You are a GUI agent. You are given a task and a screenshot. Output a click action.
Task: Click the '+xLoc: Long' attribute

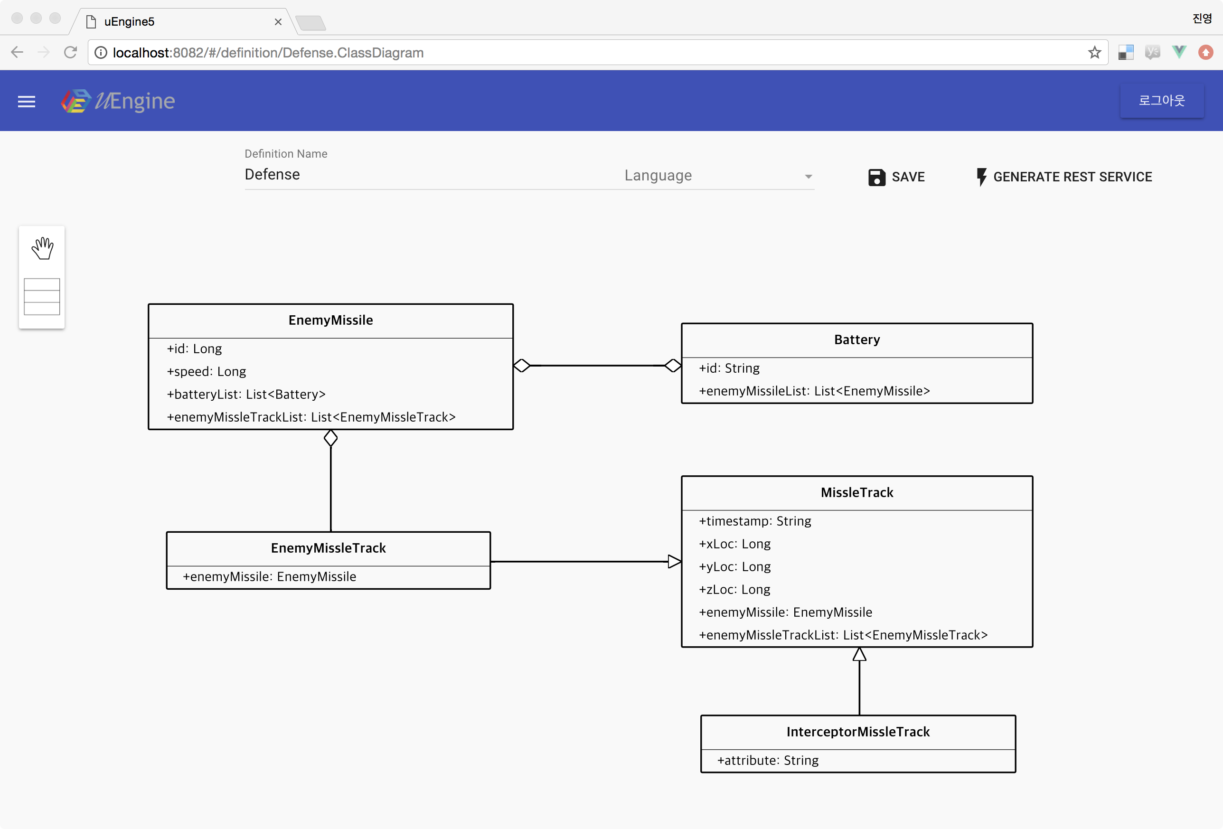click(734, 544)
